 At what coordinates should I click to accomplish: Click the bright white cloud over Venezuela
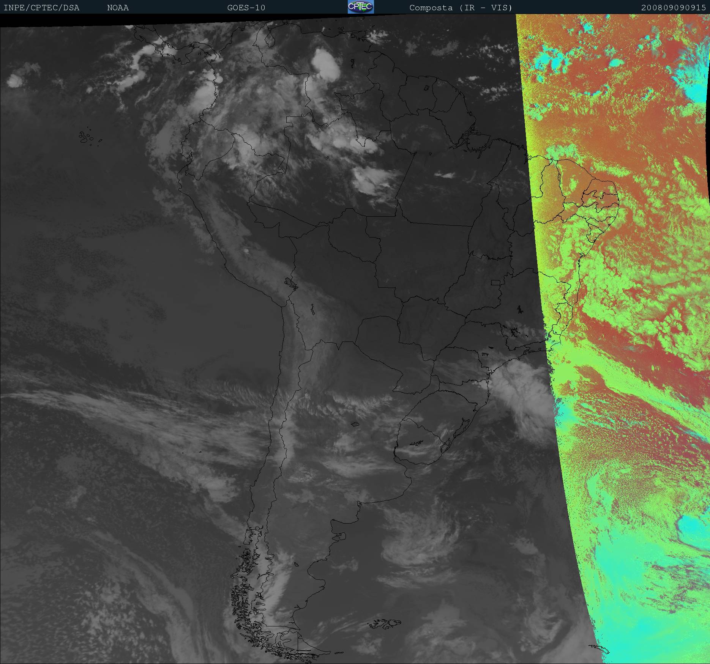[325, 63]
